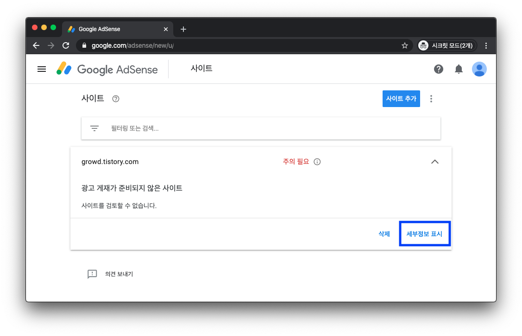The image size is (522, 336).
Task: Click the 사이트 추가 button
Action: [x=401, y=99]
